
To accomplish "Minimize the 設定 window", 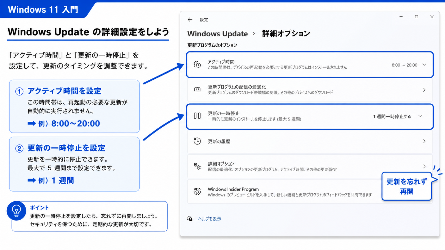I will pos(401,17).
